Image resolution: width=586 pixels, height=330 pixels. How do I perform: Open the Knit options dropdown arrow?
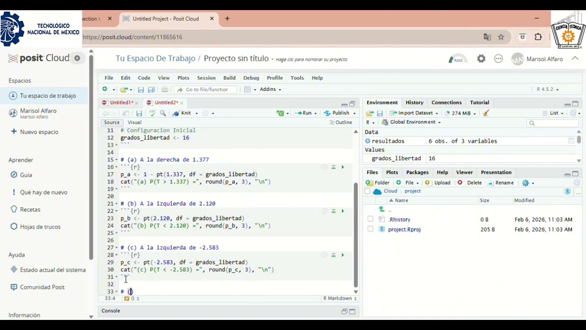coord(197,113)
